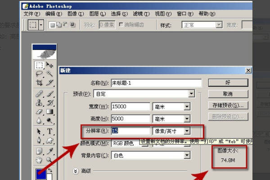
Task: Select the Path Selection tool
Action: (39, 131)
